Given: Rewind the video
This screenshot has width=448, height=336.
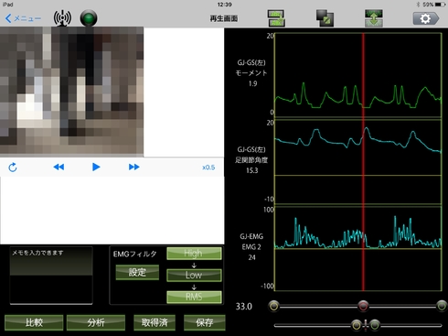Looking at the screenshot, I should point(59,167).
